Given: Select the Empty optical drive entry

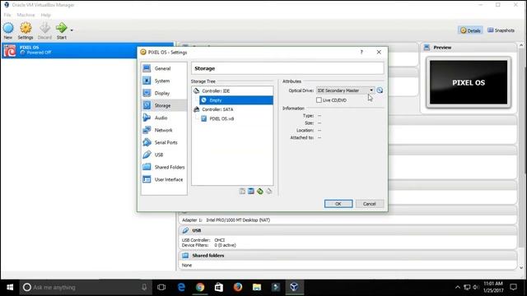Looking at the screenshot, I should (x=236, y=100).
